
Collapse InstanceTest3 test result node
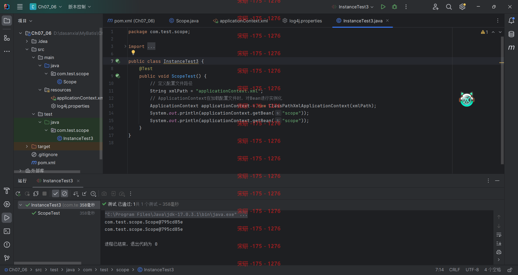coord(21,205)
